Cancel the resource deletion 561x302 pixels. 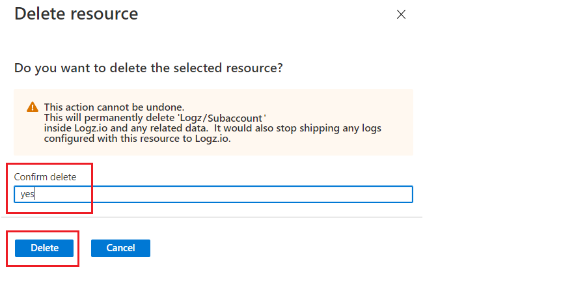120,248
